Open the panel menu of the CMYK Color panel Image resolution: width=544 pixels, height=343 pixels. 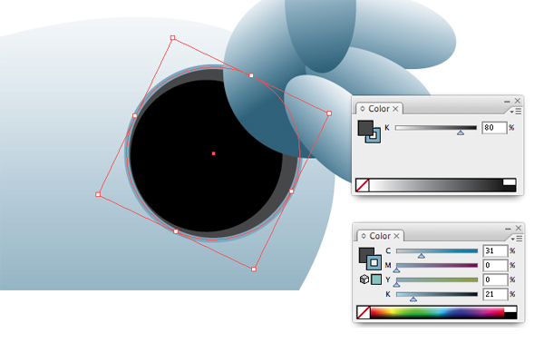point(517,239)
